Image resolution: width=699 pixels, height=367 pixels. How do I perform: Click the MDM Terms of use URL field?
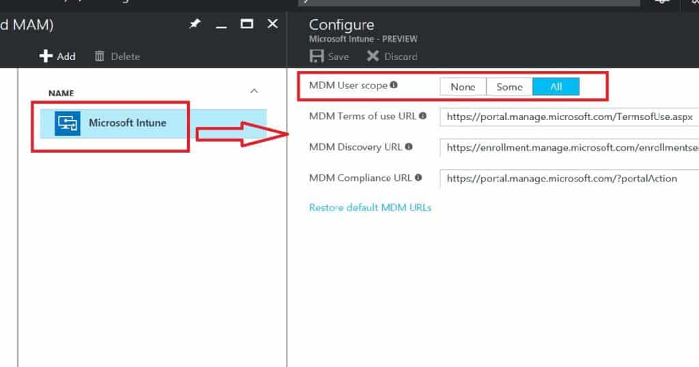pos(569,117)
